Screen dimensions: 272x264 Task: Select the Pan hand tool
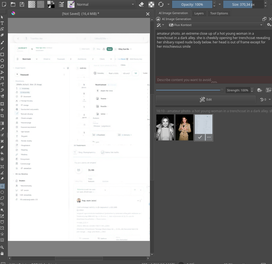click(x=2, y=253)
